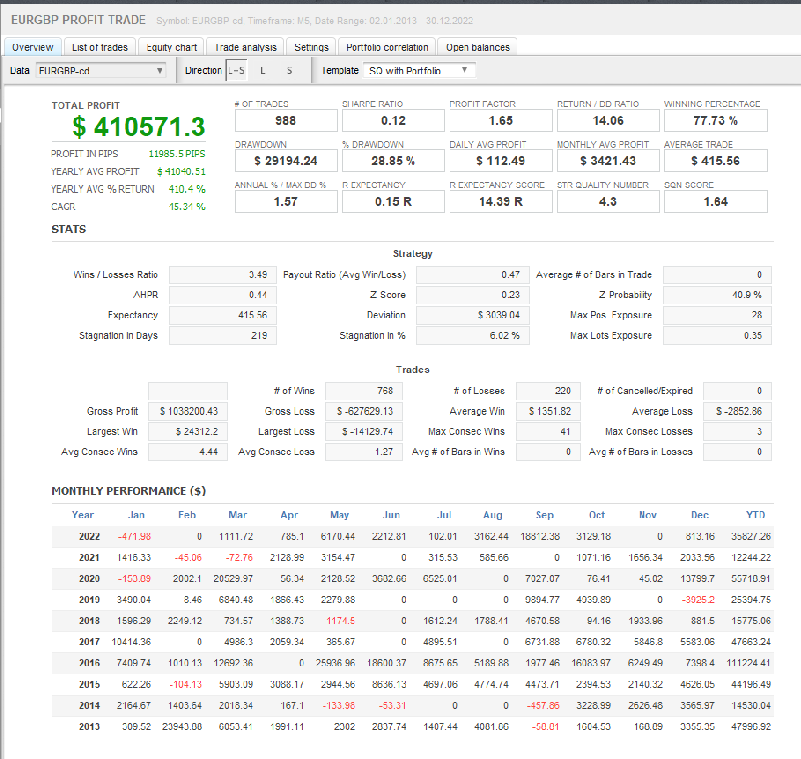Click the Winning Percentage 77.73 % box

point(715,121)
